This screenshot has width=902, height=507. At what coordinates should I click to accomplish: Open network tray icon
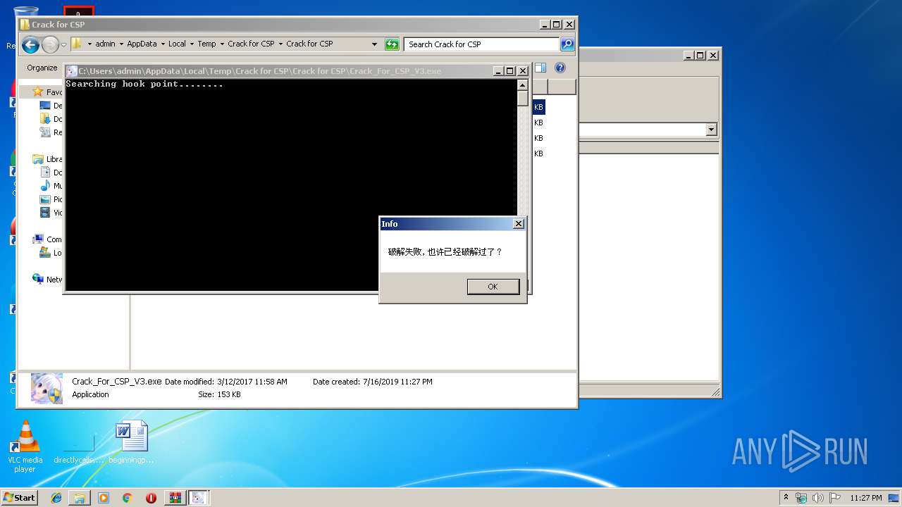click(x=801, y=498)
